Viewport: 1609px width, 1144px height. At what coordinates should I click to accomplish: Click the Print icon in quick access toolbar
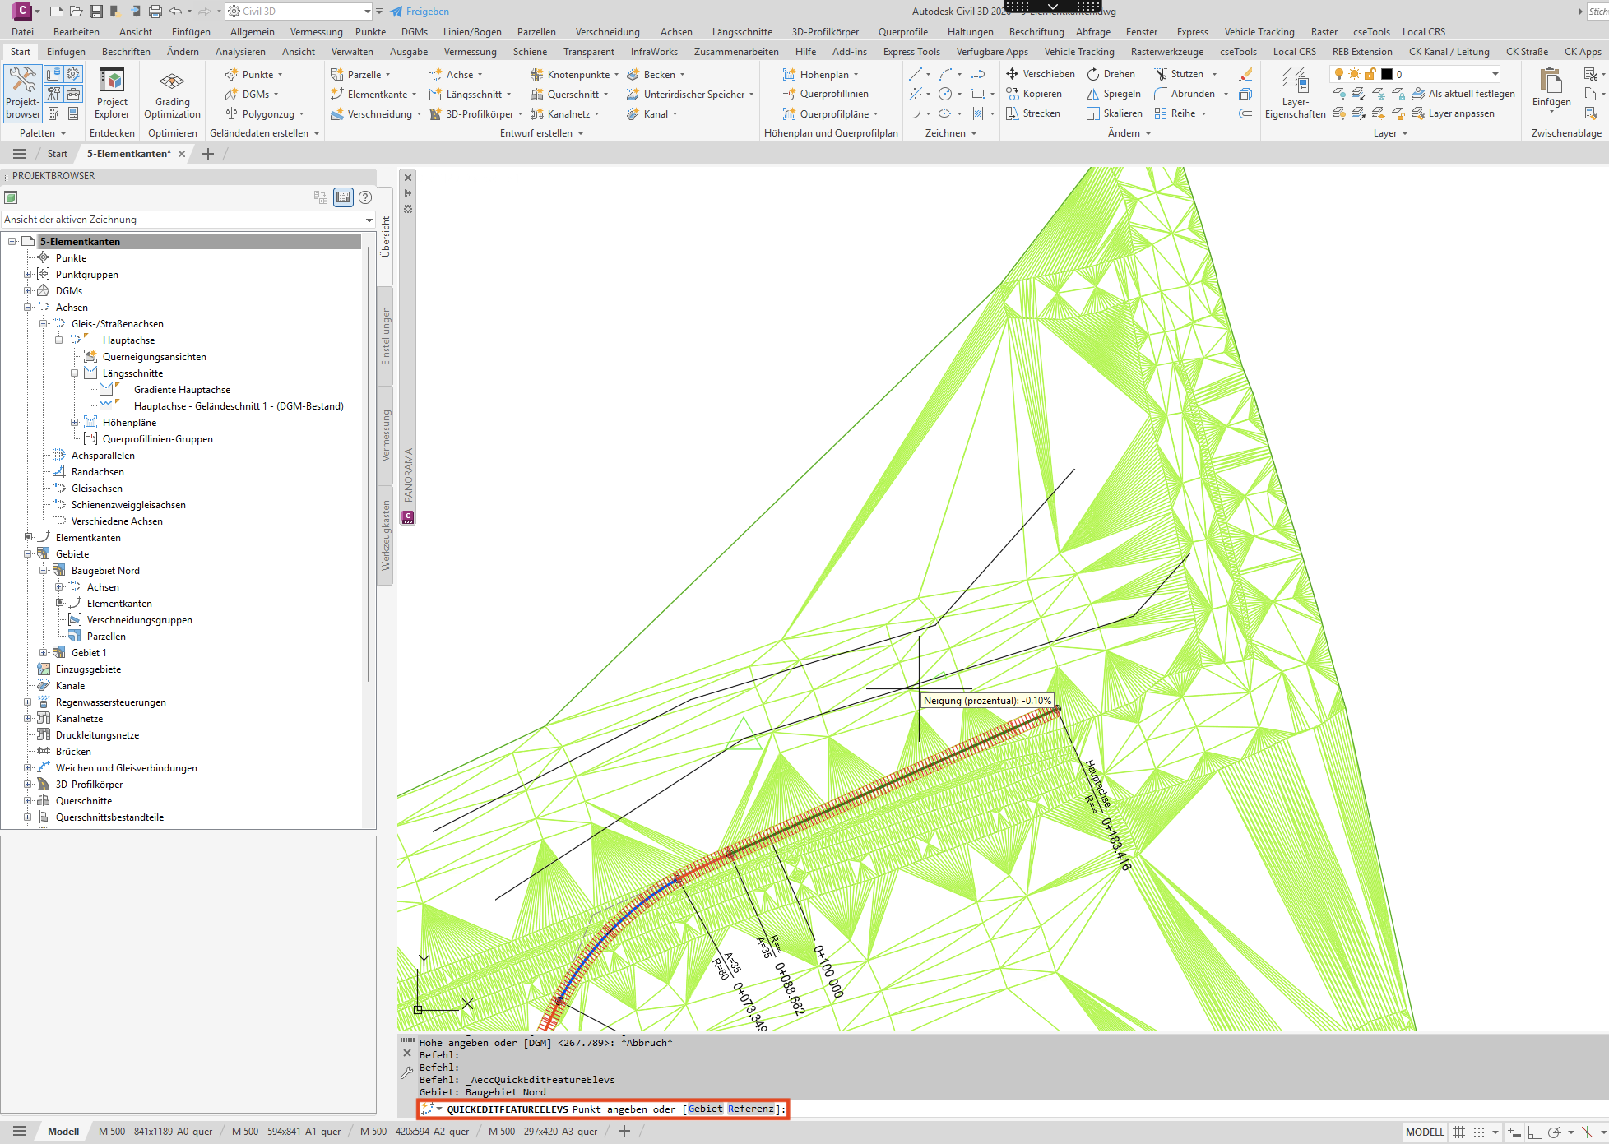tap(155, 12)
